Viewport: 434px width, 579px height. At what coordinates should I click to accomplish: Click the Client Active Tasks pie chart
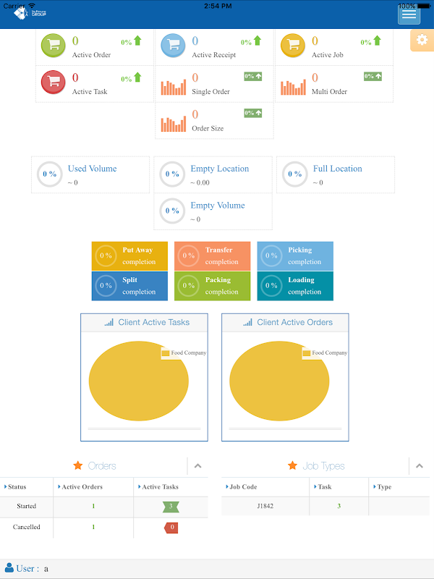point(139,381)
